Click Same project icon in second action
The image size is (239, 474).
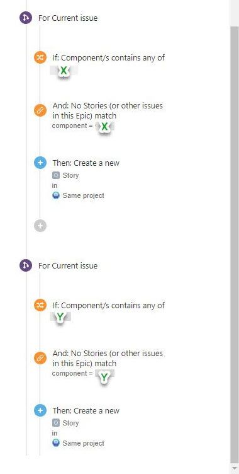[56, 444]
